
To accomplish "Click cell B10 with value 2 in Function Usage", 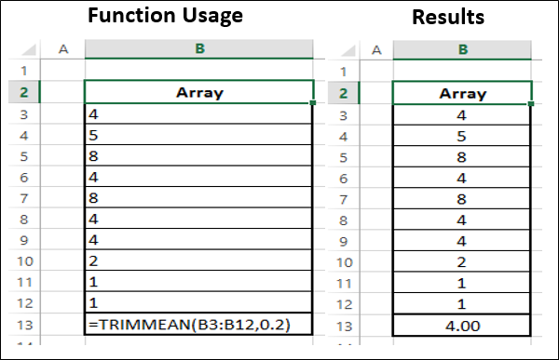I will (198, 260).
